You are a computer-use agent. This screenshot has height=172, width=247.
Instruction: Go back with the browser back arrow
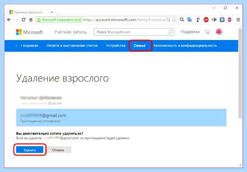[9, 20]
